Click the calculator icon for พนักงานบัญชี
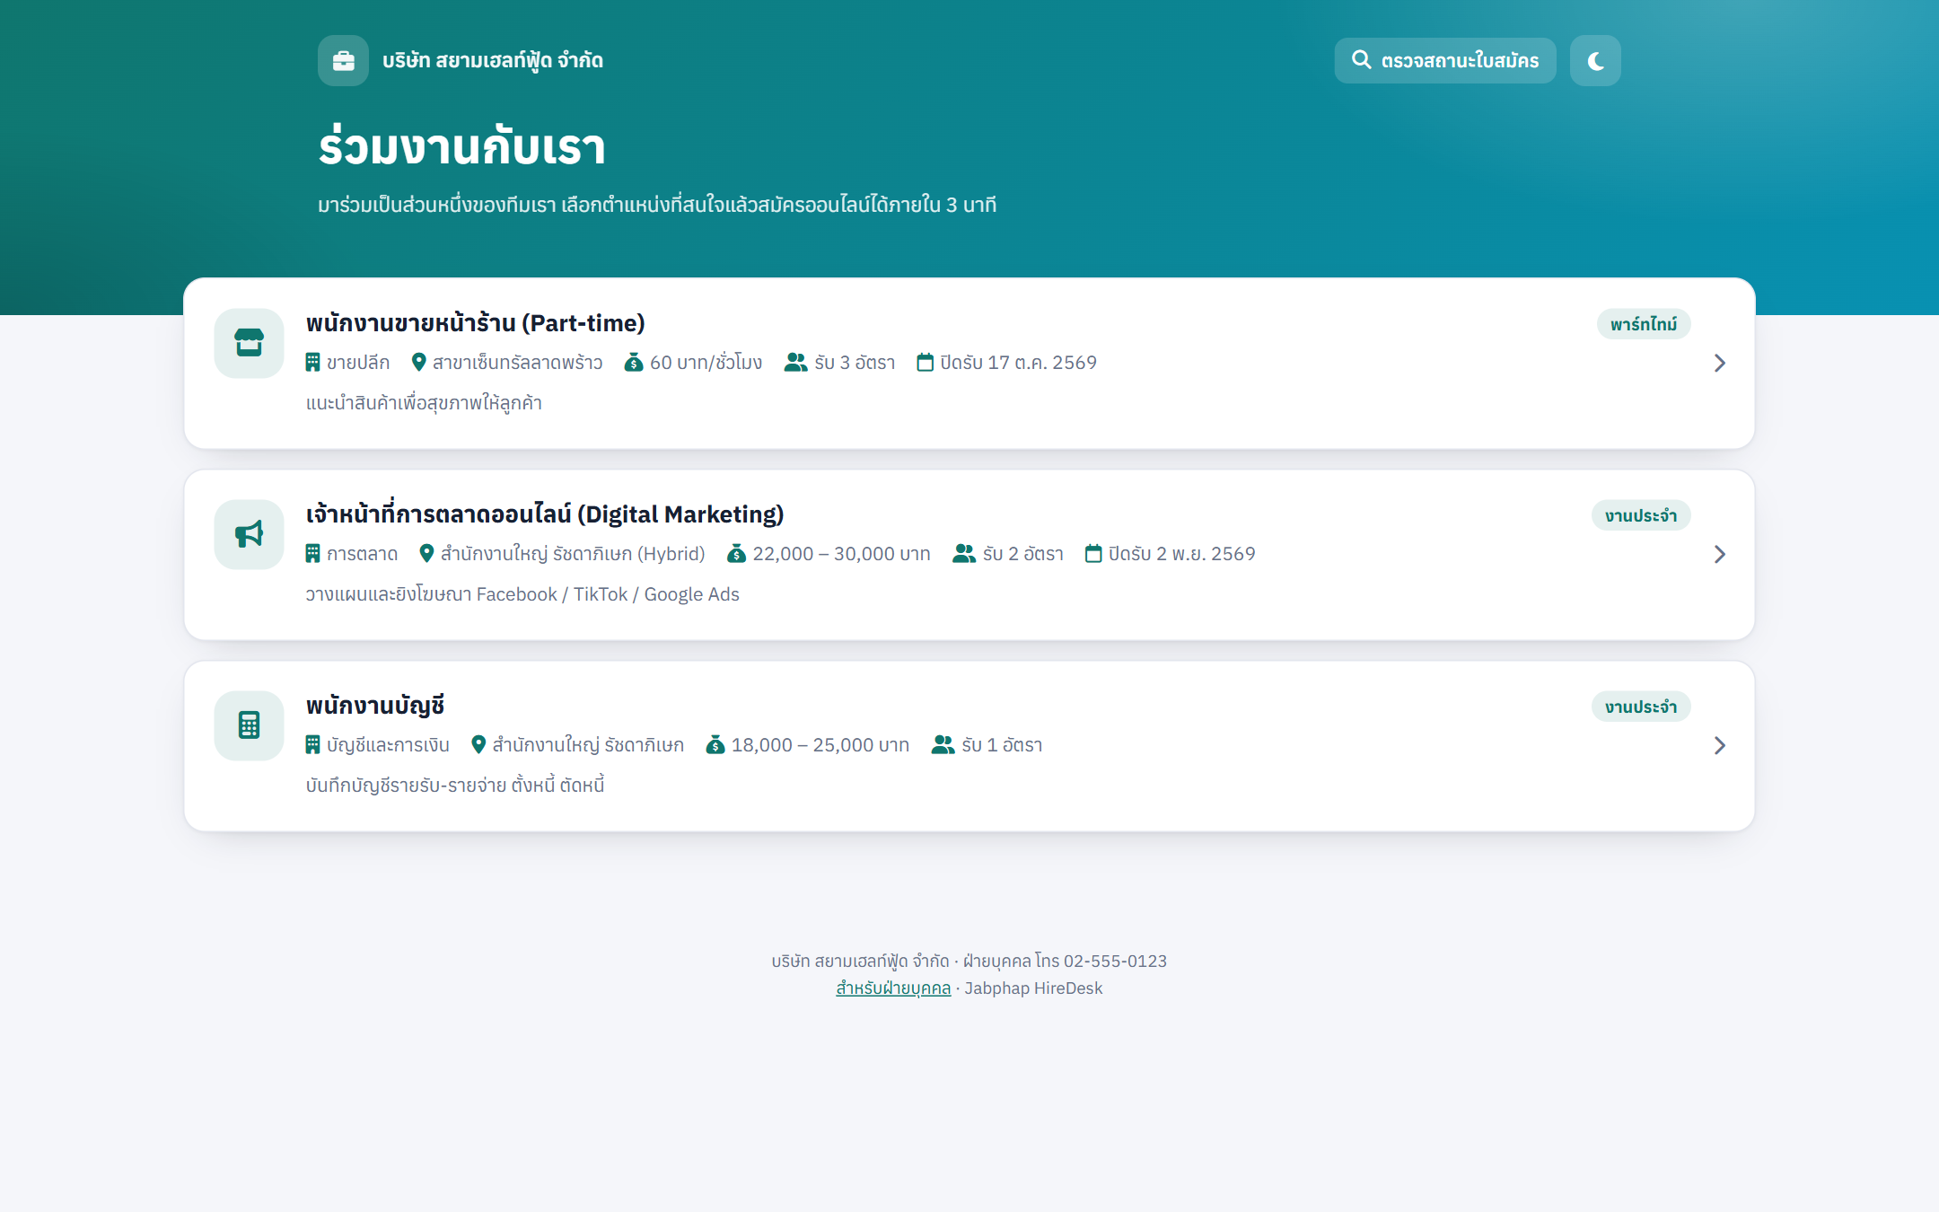 pos(249,725)
